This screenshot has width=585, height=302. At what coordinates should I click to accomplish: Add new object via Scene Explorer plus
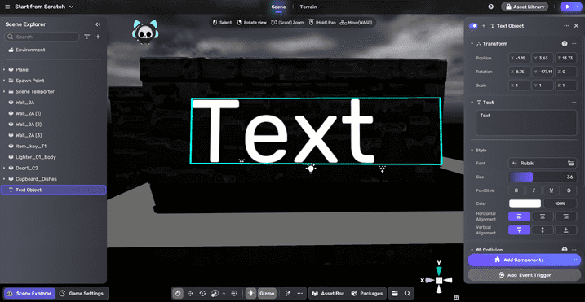[x=98, y=37]
